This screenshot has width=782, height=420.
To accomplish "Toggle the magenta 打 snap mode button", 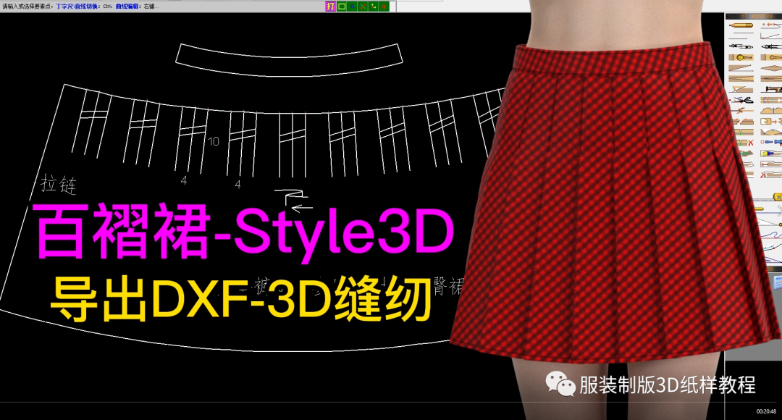I will 331,6.
